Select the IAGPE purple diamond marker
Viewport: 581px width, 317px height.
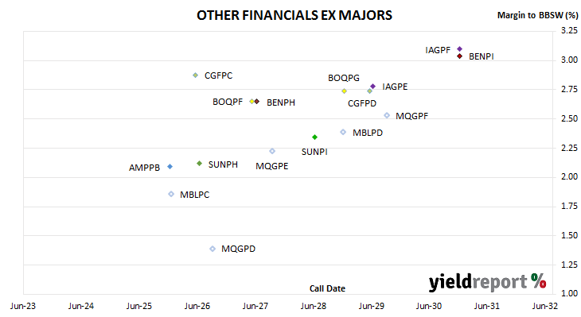coord(372,86)
